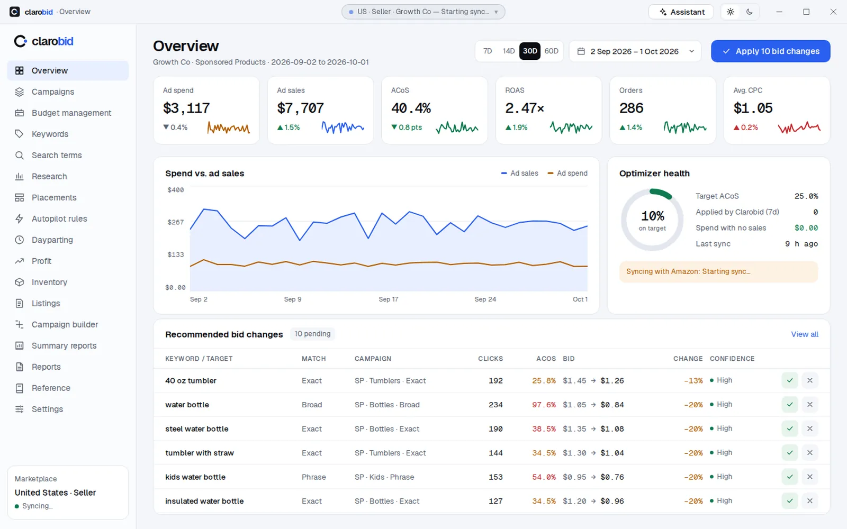Open the Profit trend icon
This screenshot has width=847, height=529.
[x=20, y=261]
